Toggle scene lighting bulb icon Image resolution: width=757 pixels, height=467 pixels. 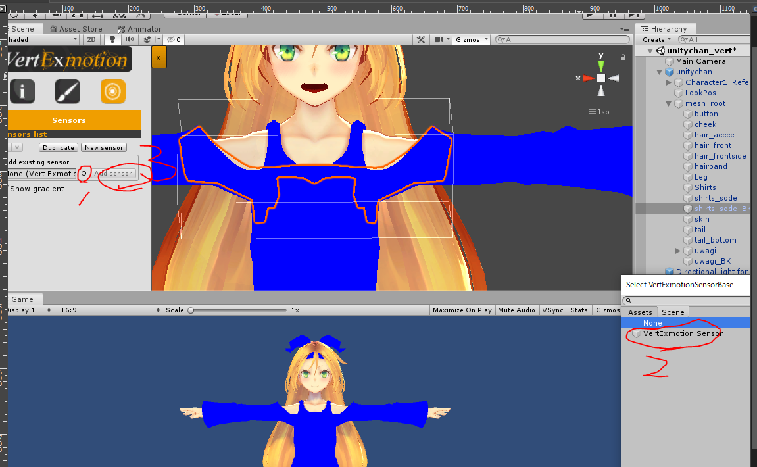point(112,39)
